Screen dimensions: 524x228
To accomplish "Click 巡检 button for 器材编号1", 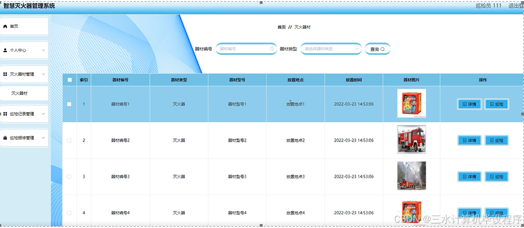I will (x=496, y=104).
